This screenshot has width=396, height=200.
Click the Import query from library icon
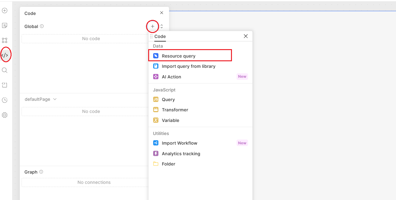coord(156,66)
